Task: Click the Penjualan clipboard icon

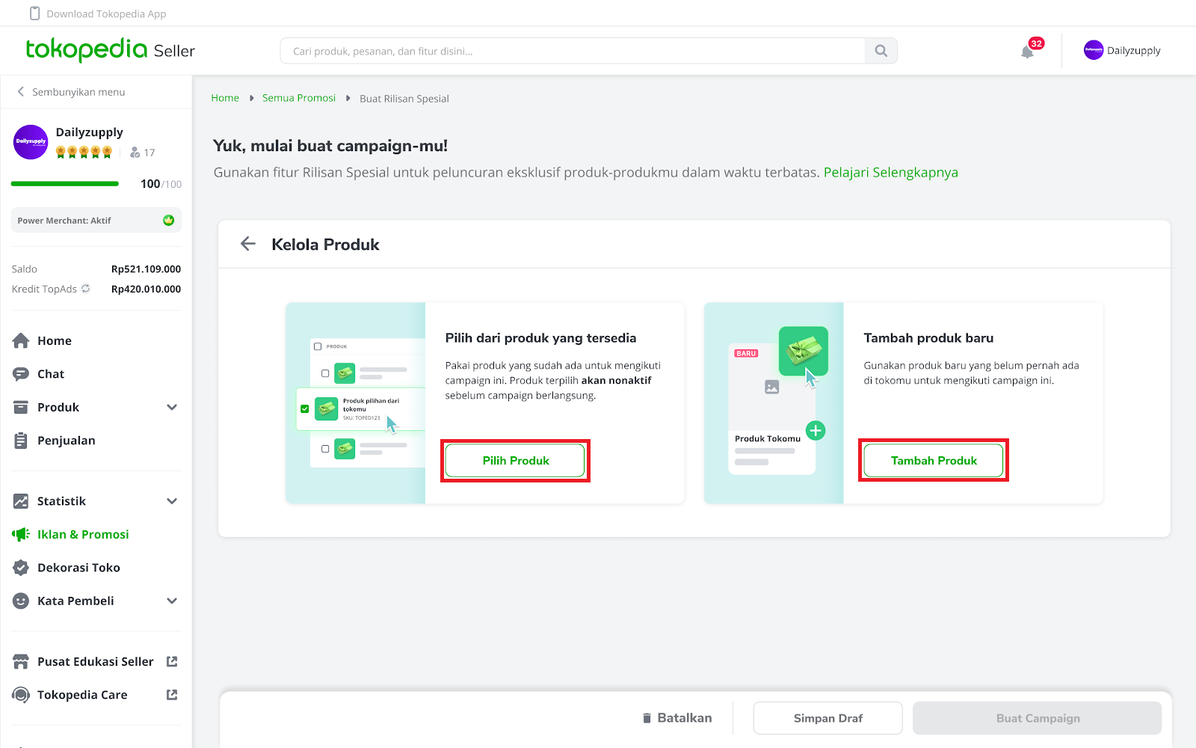Action: (21, 441)
